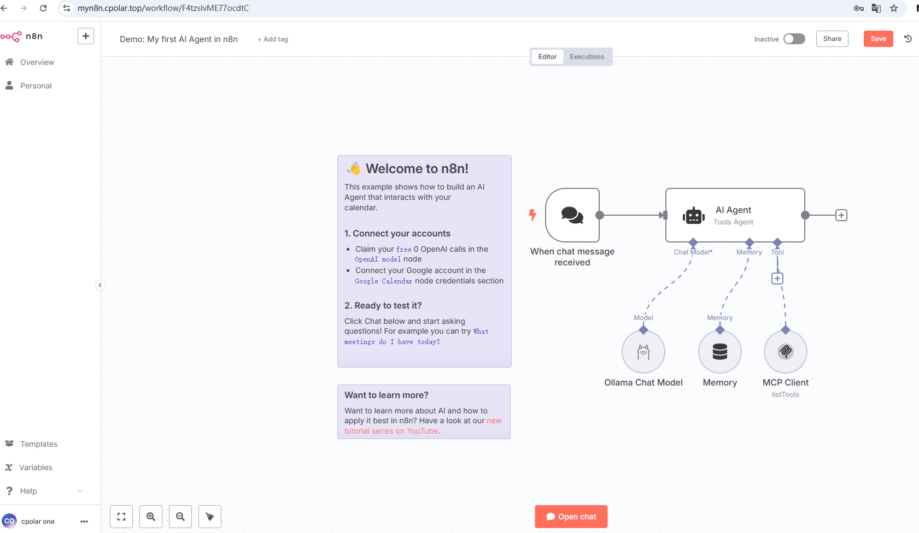Click the Tool connector diamond

(x=777, y=242)
